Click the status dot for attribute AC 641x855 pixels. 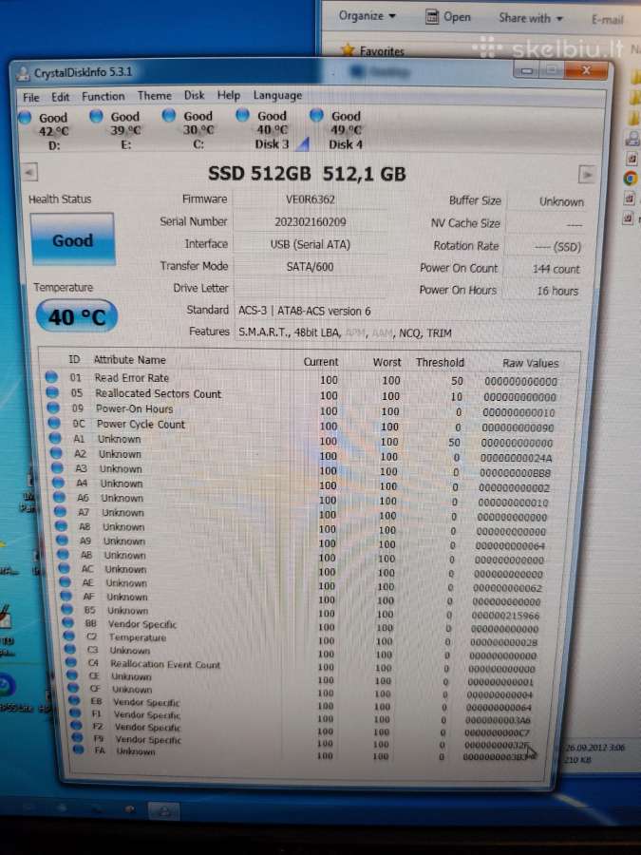(65, 568)
